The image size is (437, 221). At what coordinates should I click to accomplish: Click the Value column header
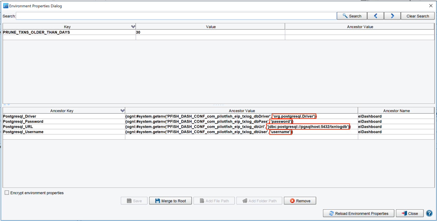(211, 26)
